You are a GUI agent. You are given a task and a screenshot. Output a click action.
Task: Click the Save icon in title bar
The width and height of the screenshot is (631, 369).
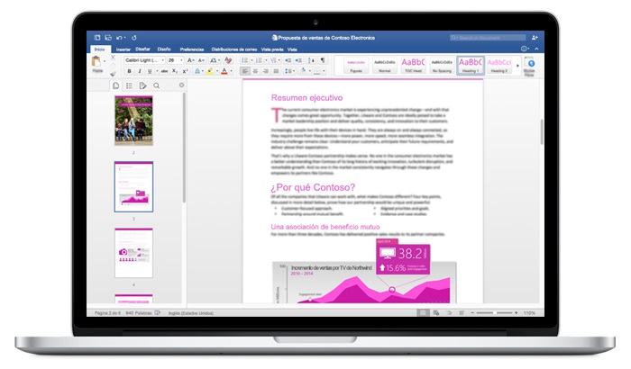coord(108,38)
